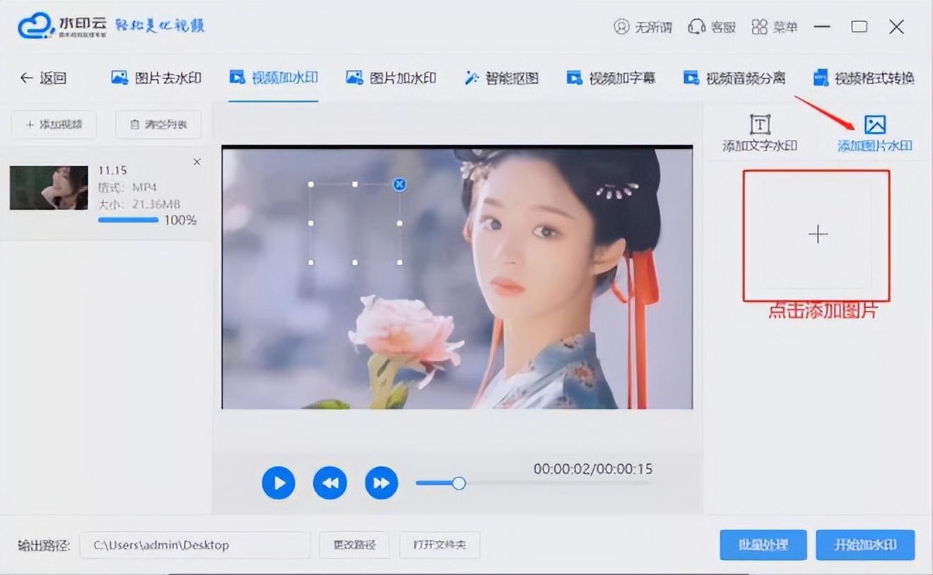Click the output path input field

pyautogui.click(x=194, y=545)
